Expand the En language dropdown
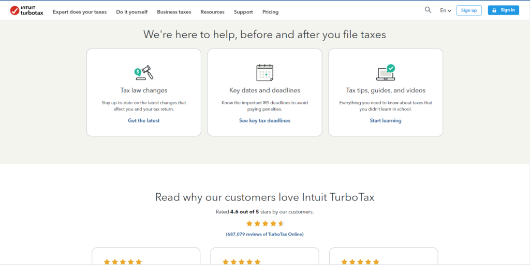The width and height of the screenshot is (530, 265). coord(446,10)
